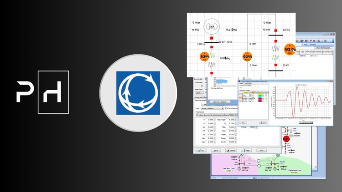Click the Close button in plot window
The width and height of the screenshot is (342, 192).
click(x=263, y=123)
